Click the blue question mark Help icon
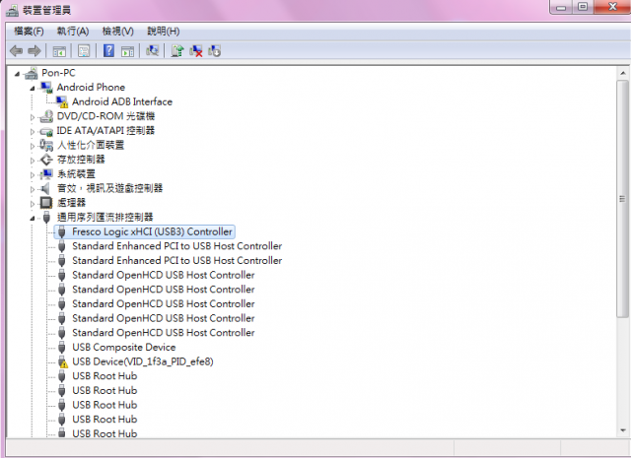Image resolution: width=631 pixels, height=458 pixels. 108,50
